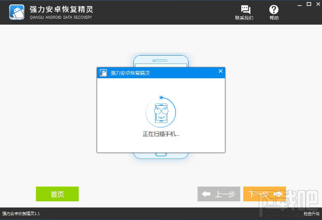Click version label 强力安卓恢复精灵1.1 in status bar
The height and width of the screenshot is (220, 322).
pyautogui.click(x=21, y=214)
